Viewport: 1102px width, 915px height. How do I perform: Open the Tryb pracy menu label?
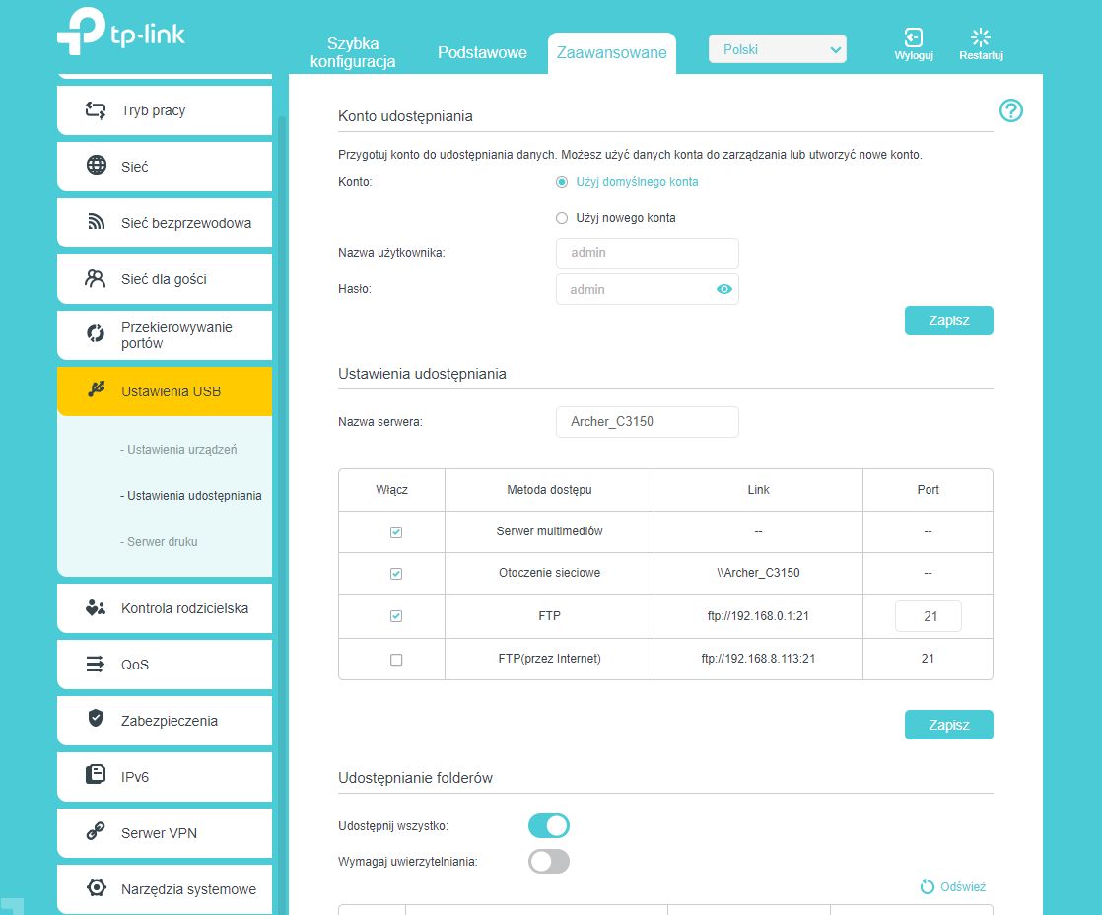point(153,110)
